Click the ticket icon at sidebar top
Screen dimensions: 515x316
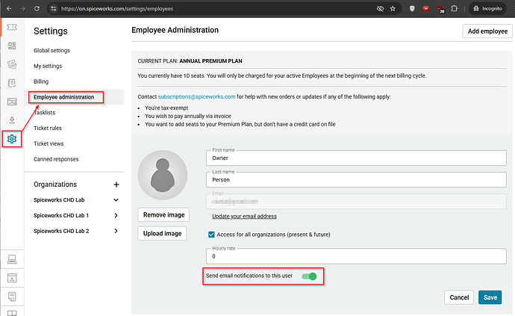click(x=11, y=28)
